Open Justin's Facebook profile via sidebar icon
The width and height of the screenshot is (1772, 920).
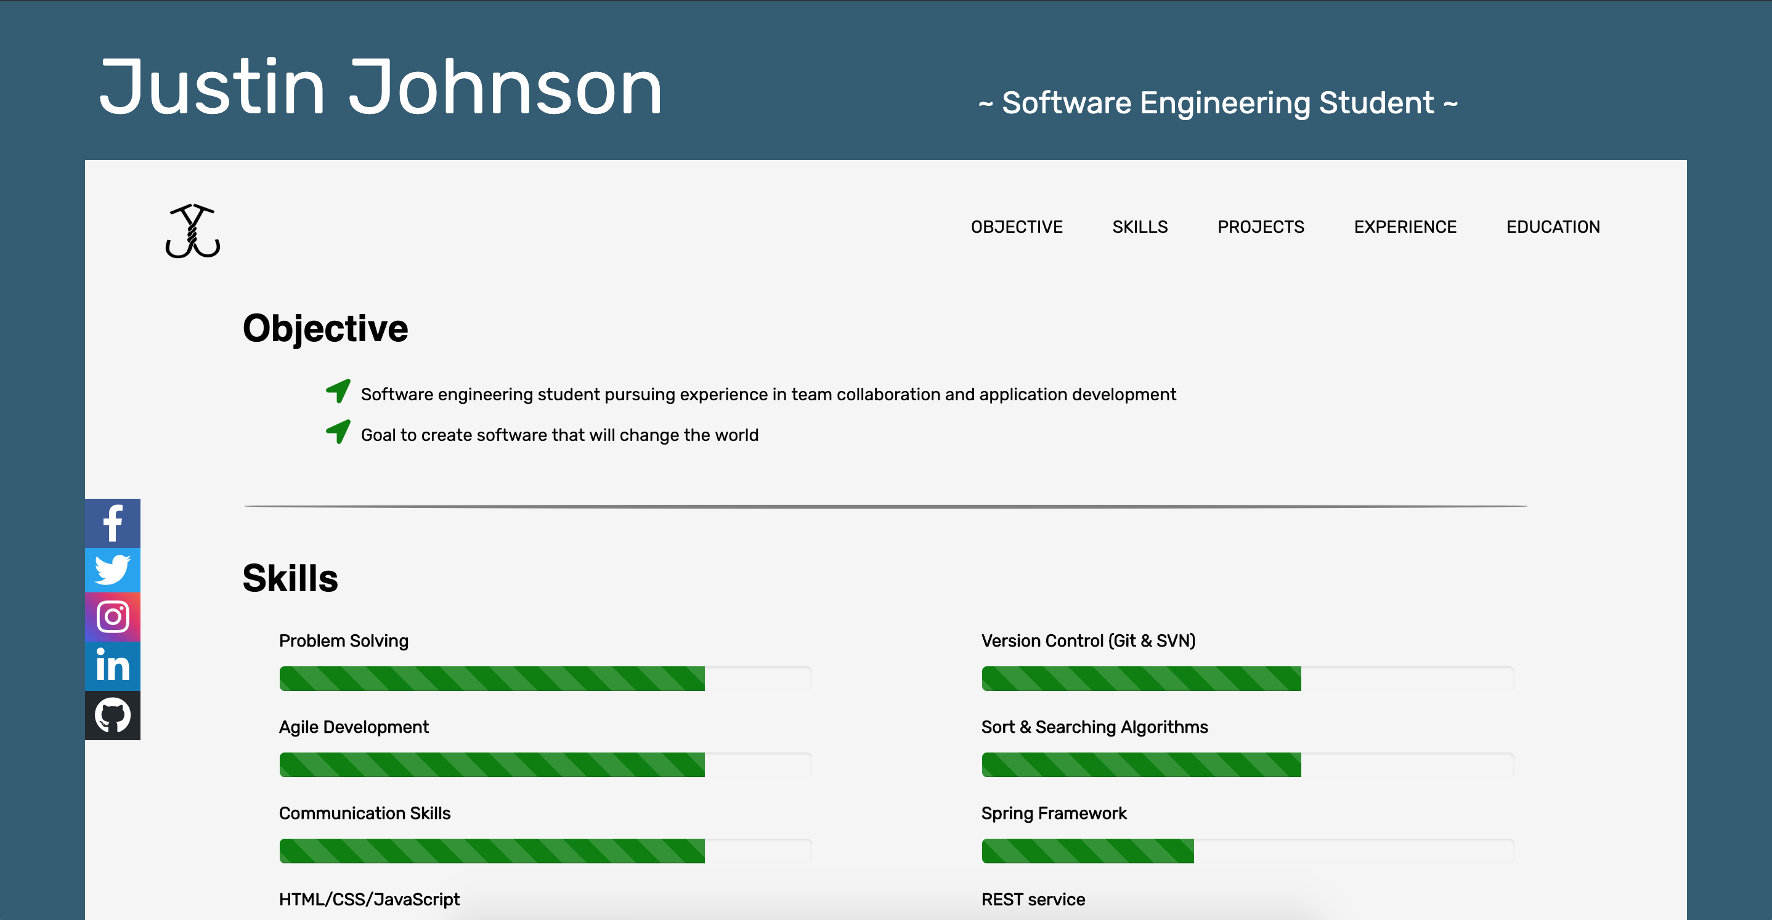112,523
